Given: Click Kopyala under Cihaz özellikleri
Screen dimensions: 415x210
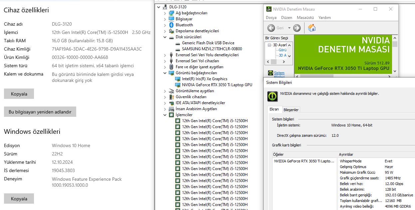Looking at the screenshot, I should [19, 94].
